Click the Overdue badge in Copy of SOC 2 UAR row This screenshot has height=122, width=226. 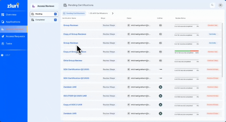[x=213, y=105]
